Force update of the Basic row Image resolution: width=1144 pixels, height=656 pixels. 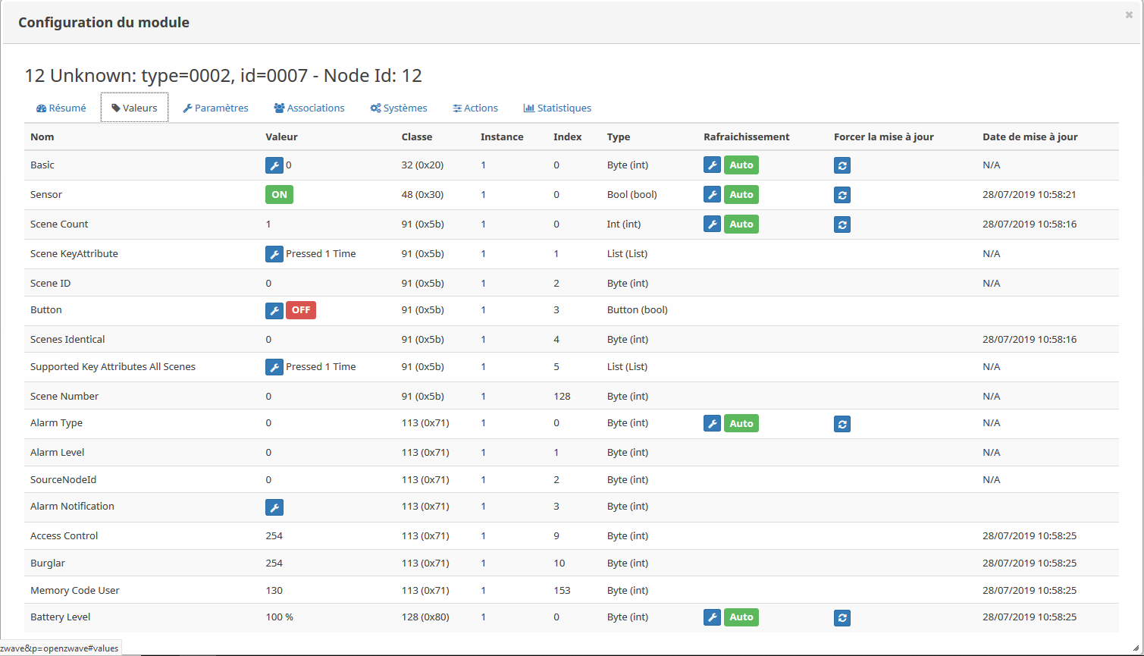(842, 165)
